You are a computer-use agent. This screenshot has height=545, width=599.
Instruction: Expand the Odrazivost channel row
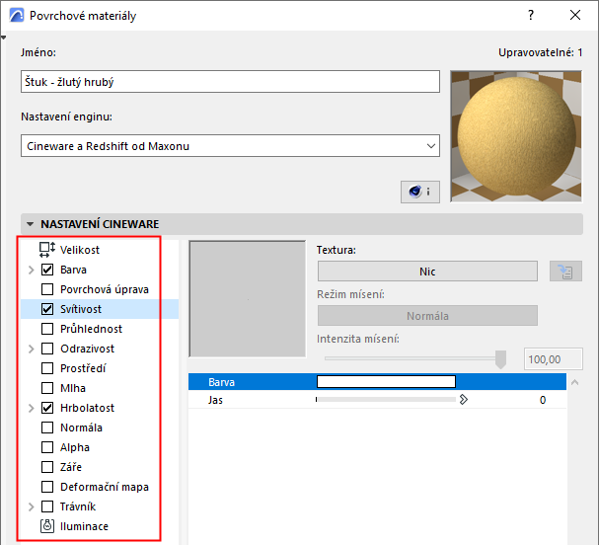pyautogui.click(x=32, y=349)
